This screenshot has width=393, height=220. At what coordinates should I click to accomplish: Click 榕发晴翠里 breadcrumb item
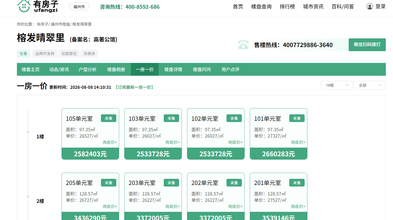coord(82,24)
